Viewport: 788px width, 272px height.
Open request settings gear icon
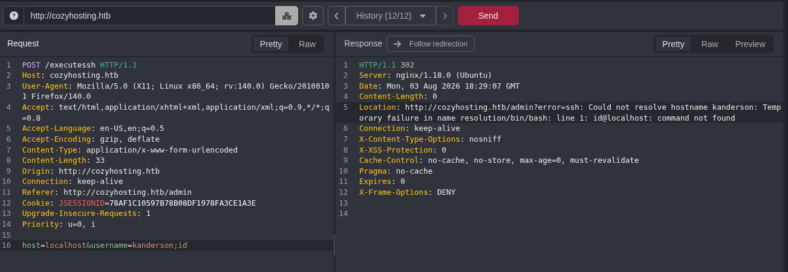[313, 16]
